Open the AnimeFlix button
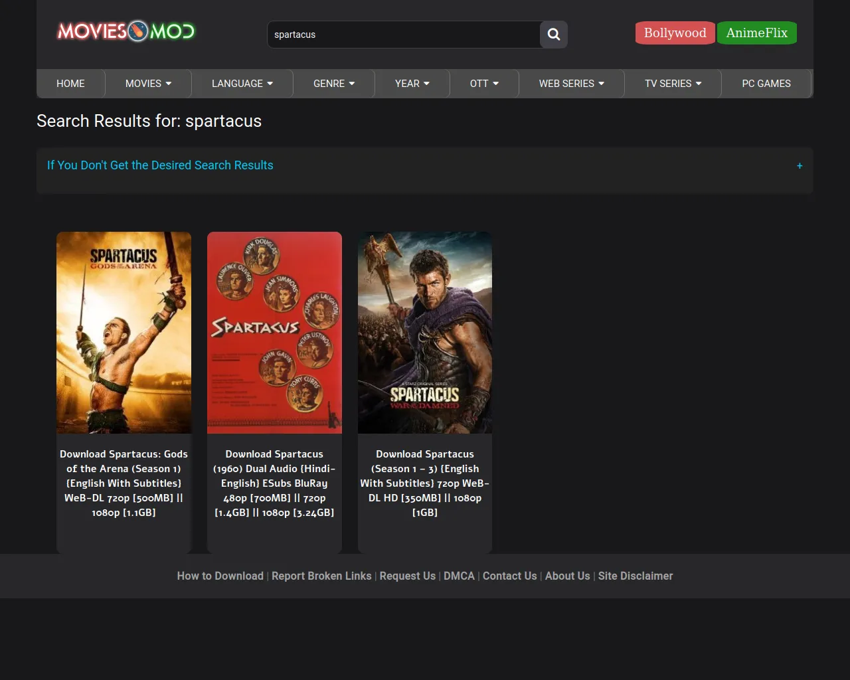The image size is (850, 680). 757,33
